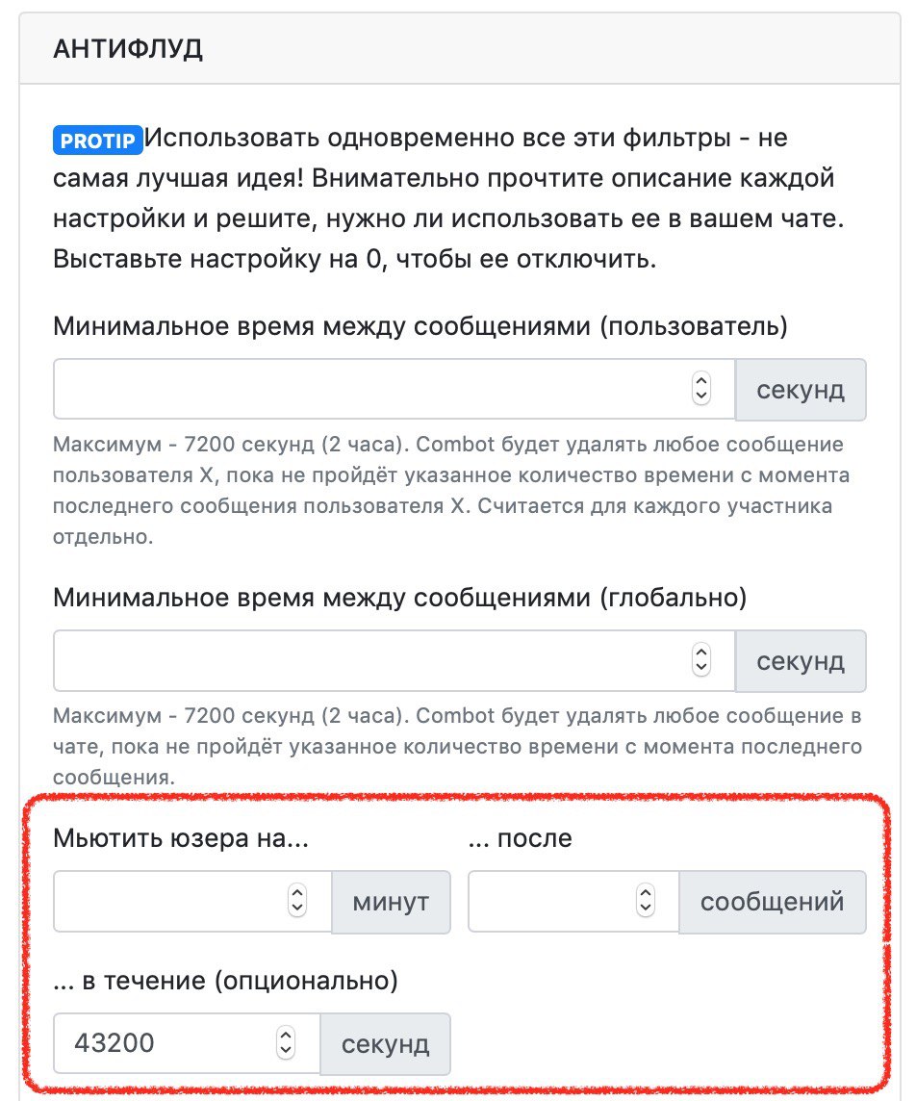Screen dimensions: 916x1101
Task: Decrease mute duration minutes with down arrow
Action: pos(298,909)
